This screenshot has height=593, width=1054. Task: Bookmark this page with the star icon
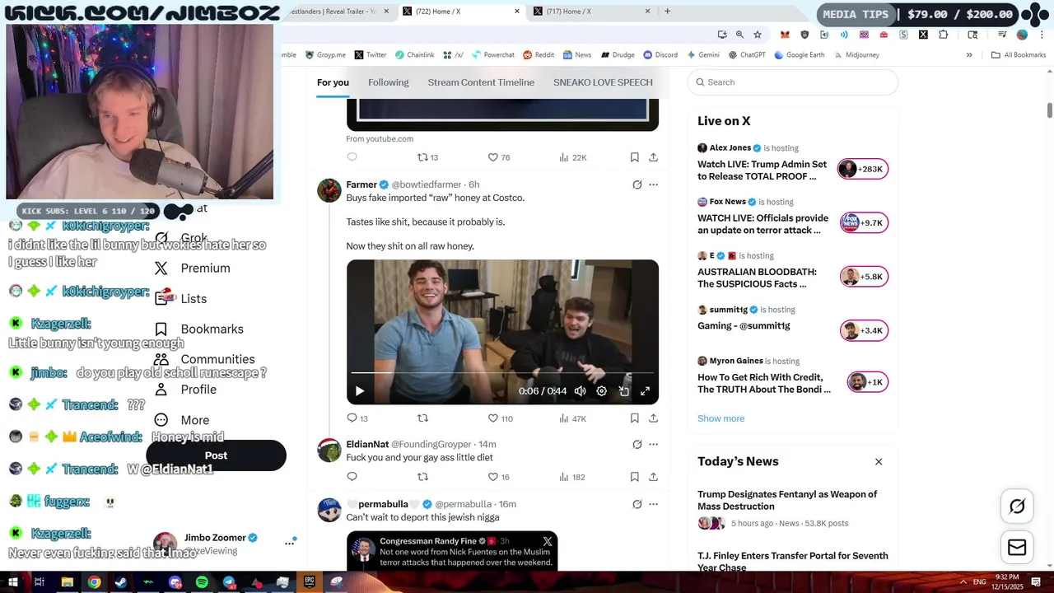tap(758, 35)
